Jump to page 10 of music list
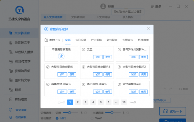Image resolution: width=194 pixels, height=122 pixels. coord(124,102)
